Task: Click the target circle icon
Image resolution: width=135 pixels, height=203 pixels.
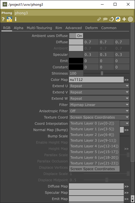Action: click(x=130, y=19)
